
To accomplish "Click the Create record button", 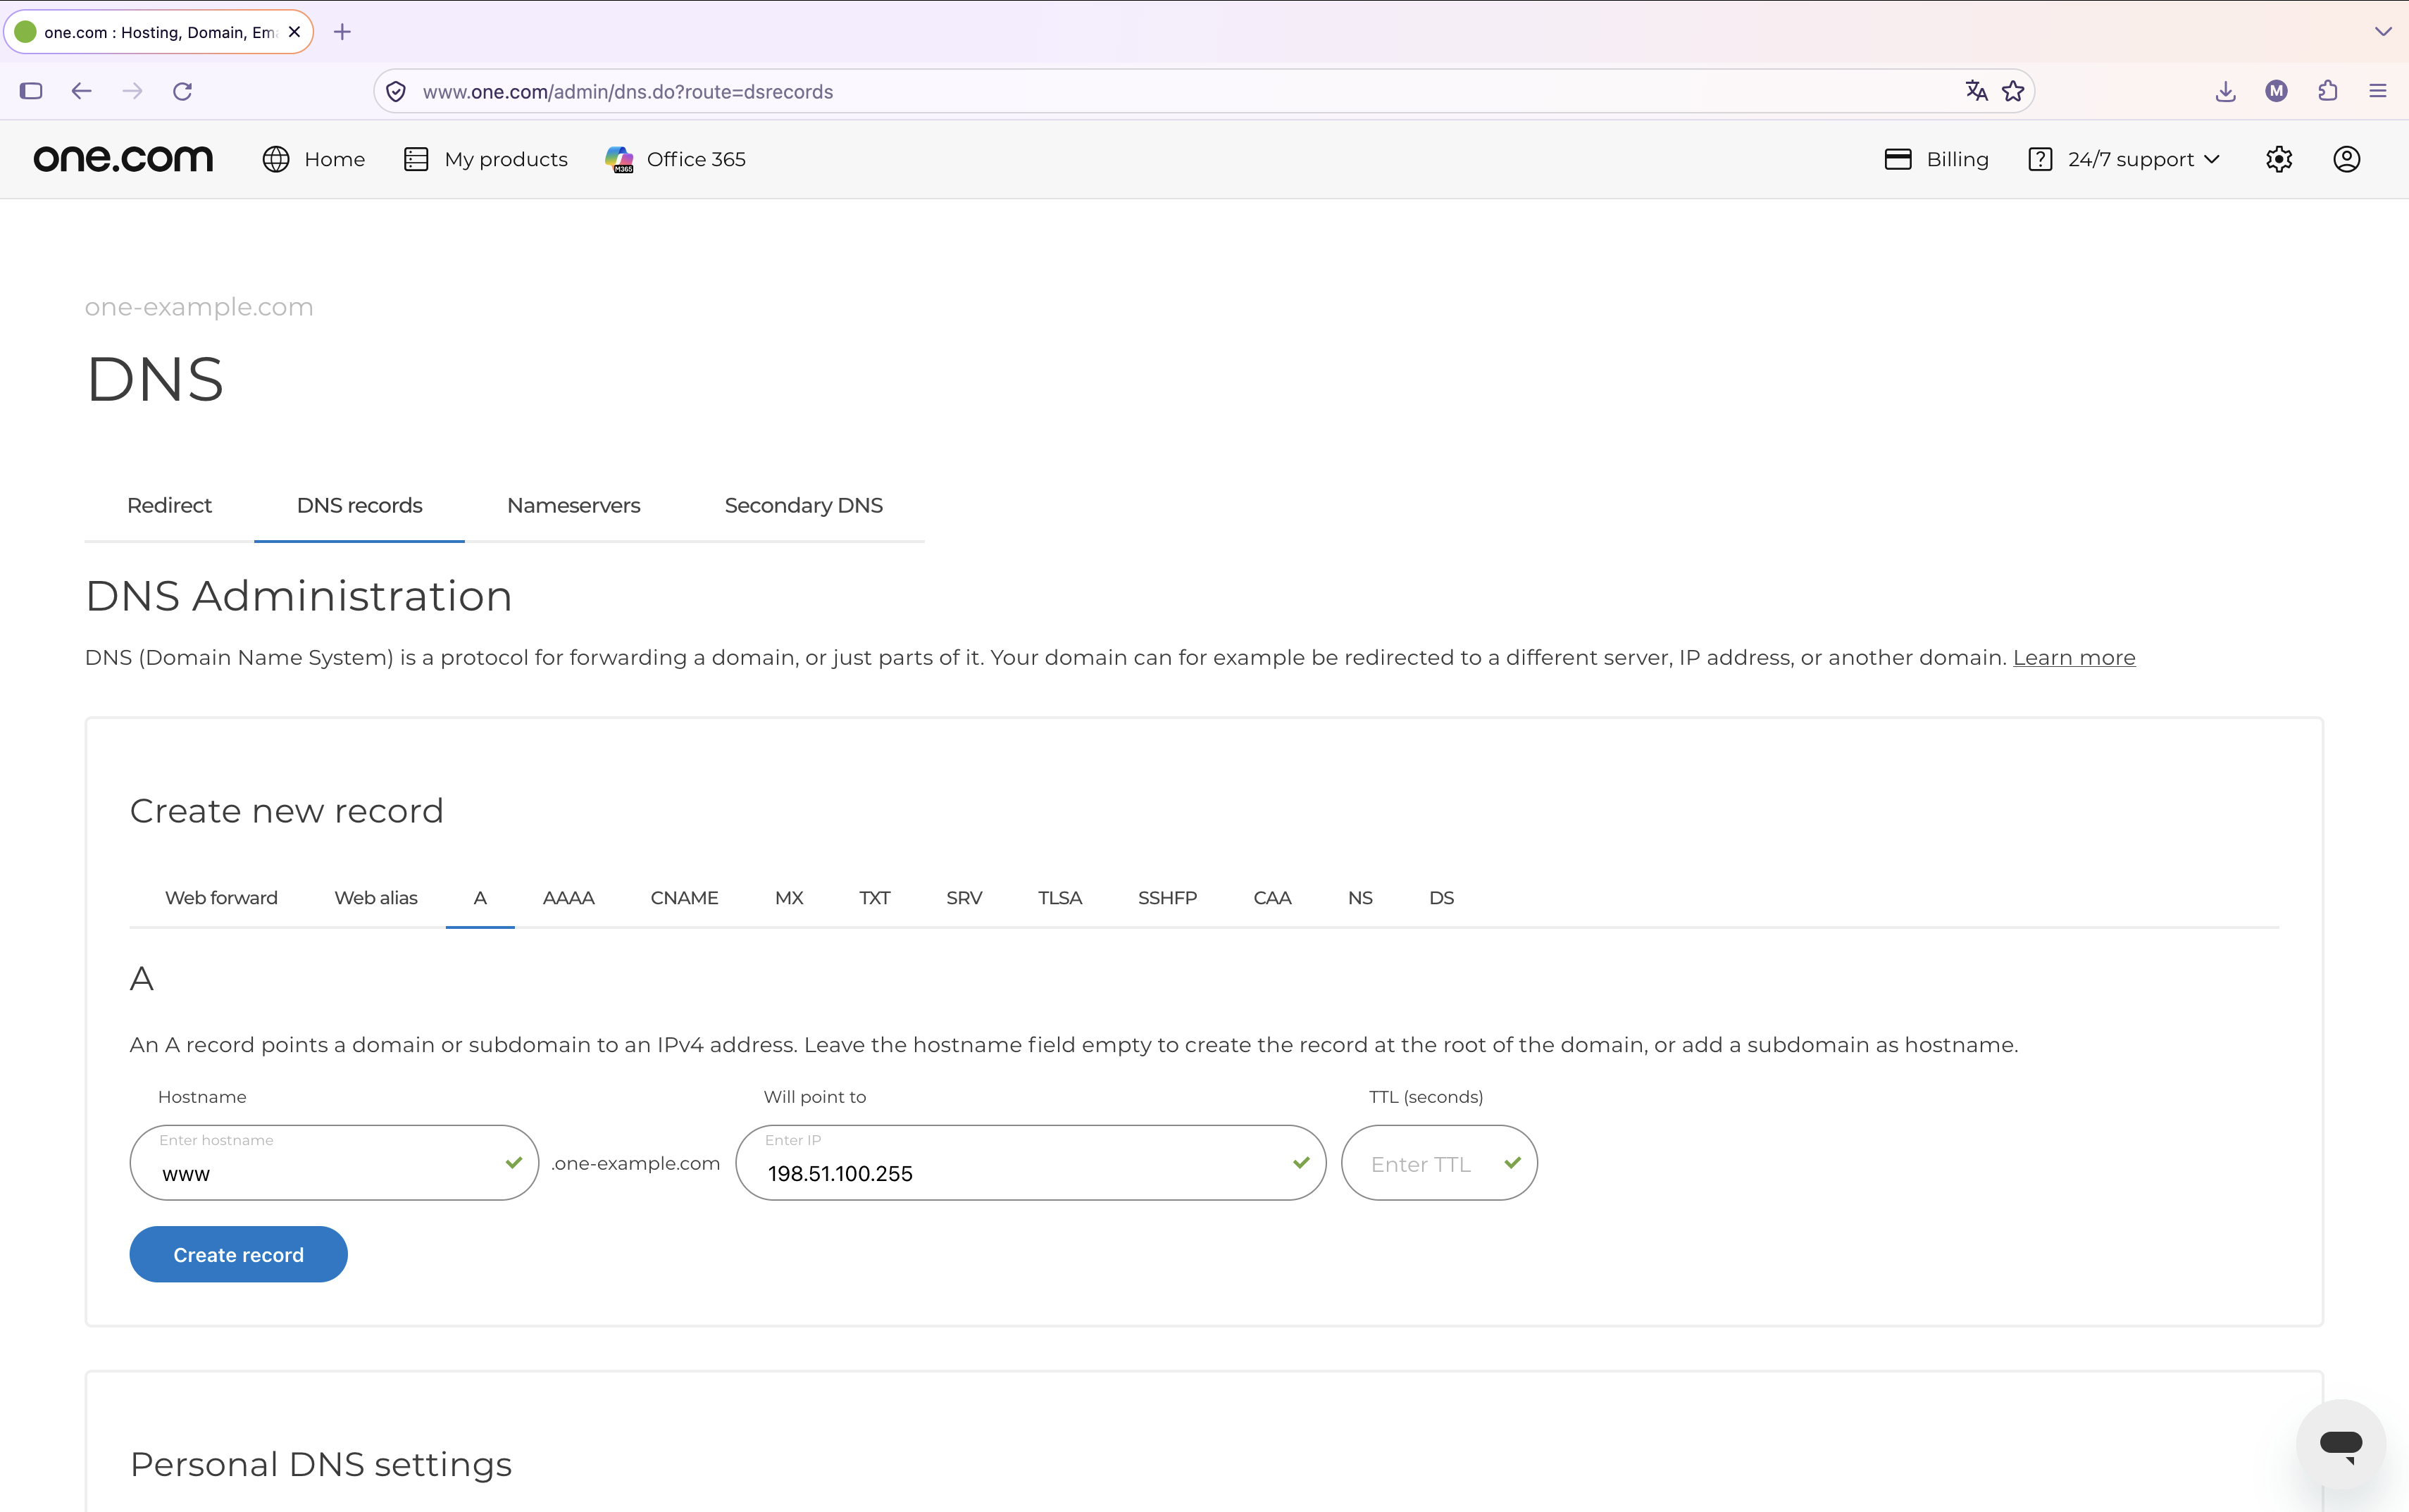I will tap(238, 1254).
